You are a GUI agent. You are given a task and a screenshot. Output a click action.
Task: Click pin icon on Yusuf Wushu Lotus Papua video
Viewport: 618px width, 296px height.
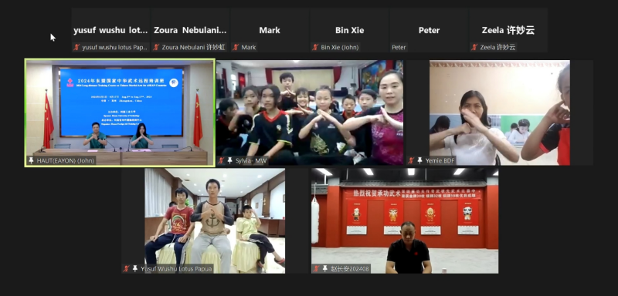pyautogui.click(x=135, y=269)
